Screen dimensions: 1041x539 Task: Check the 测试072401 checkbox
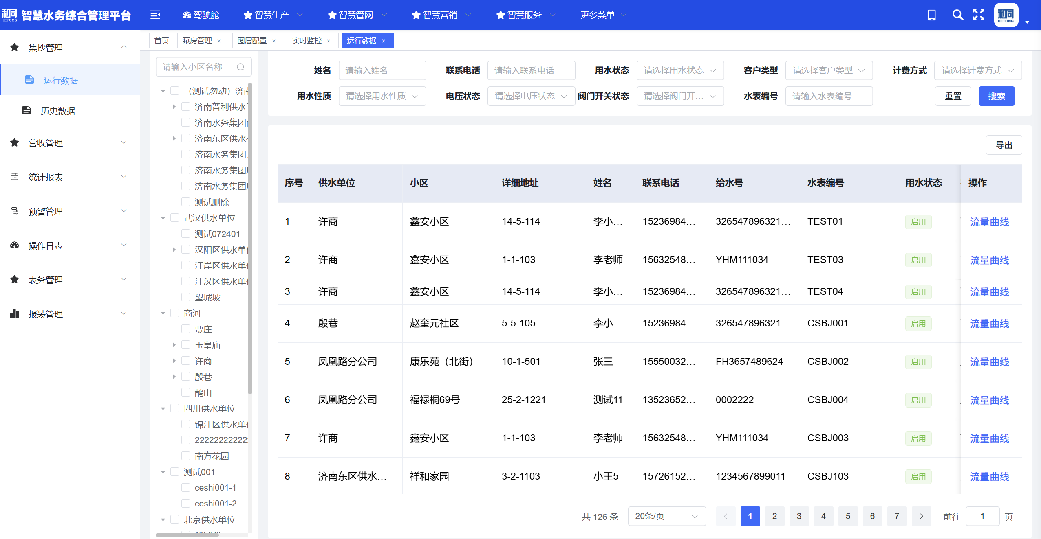point(186,233)
